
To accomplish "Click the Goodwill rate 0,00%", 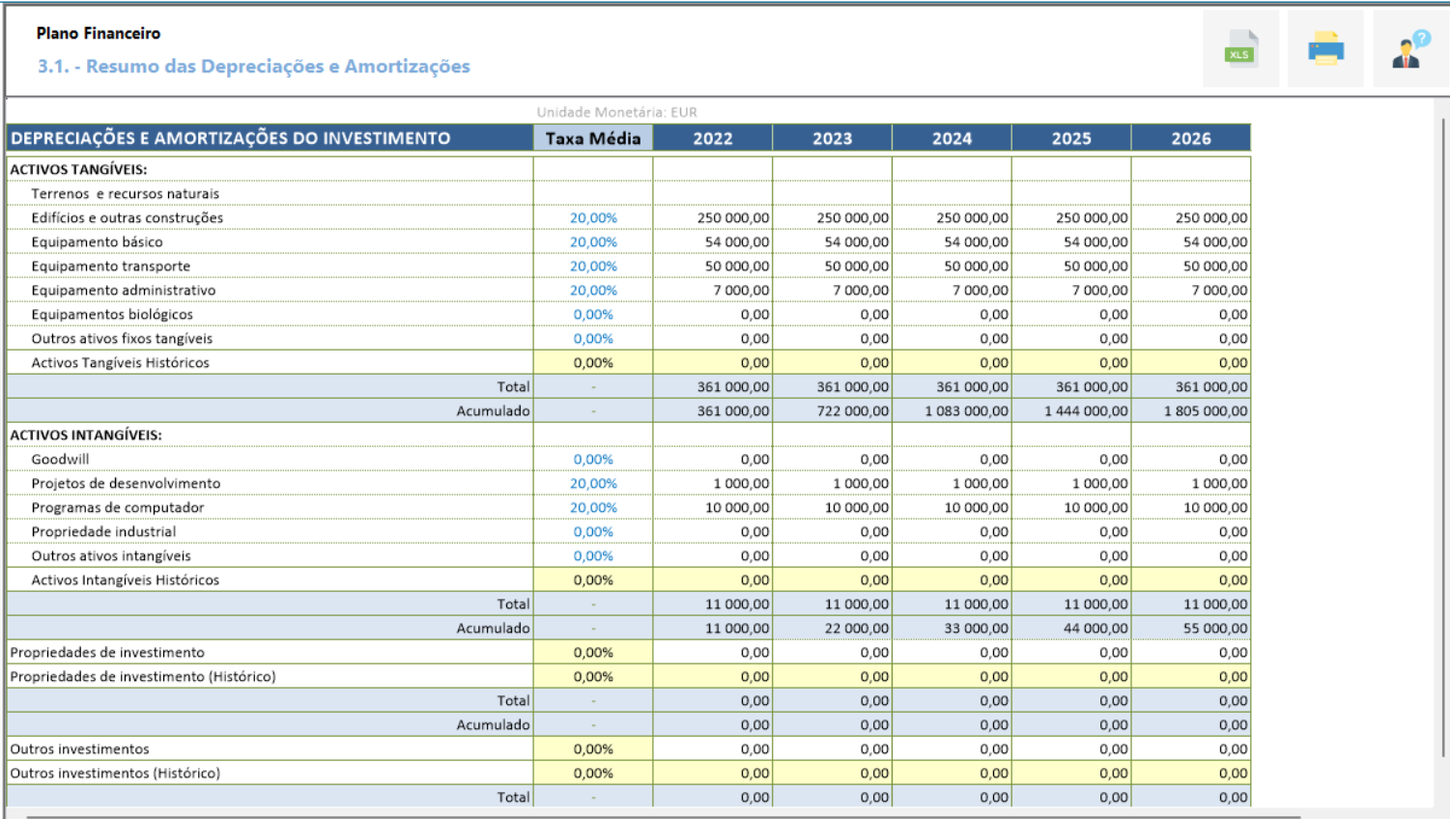I will 593,460.
